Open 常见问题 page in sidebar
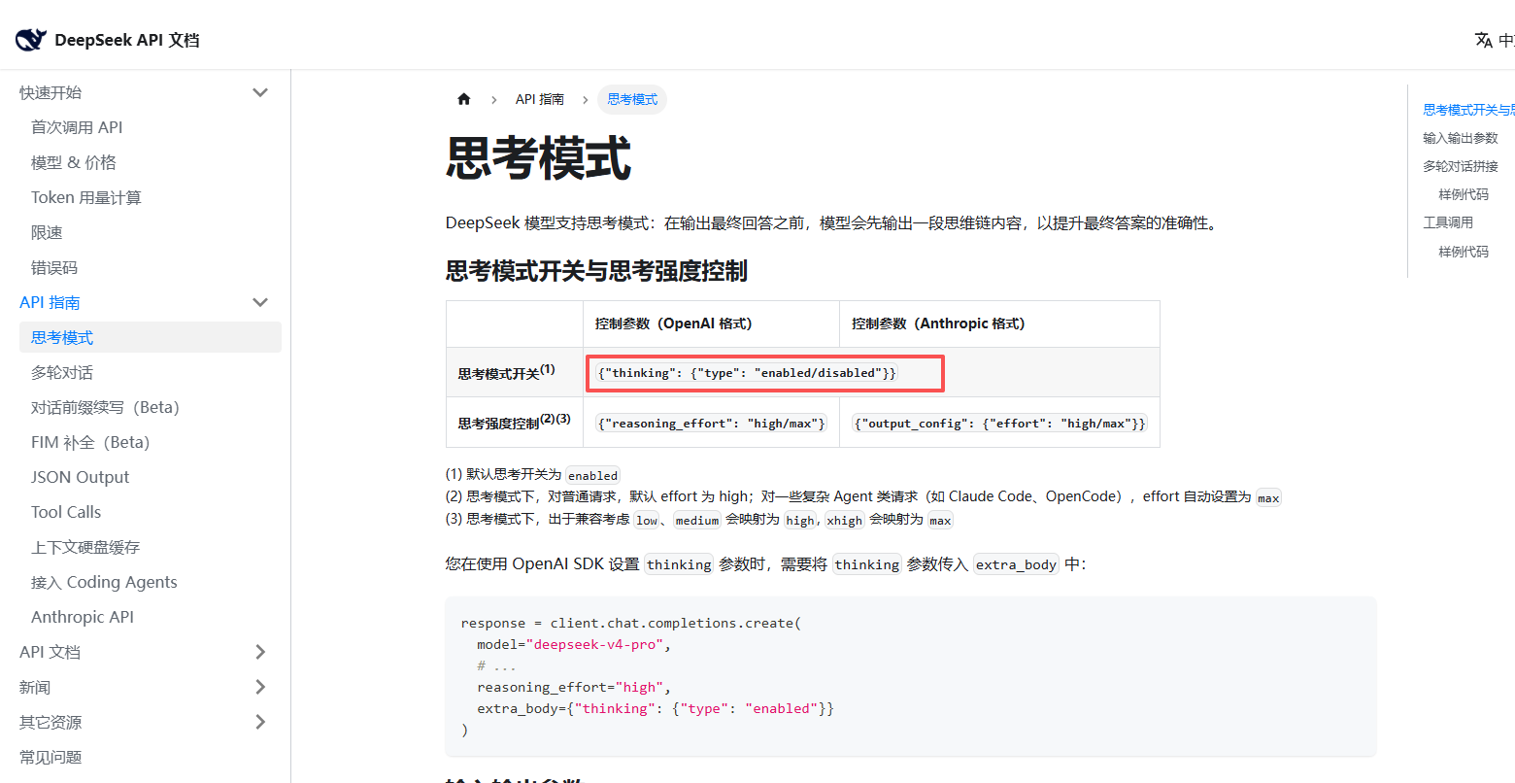Image resolution: width=1515 pixels, height=783 pixels. [x=50, y=757]
